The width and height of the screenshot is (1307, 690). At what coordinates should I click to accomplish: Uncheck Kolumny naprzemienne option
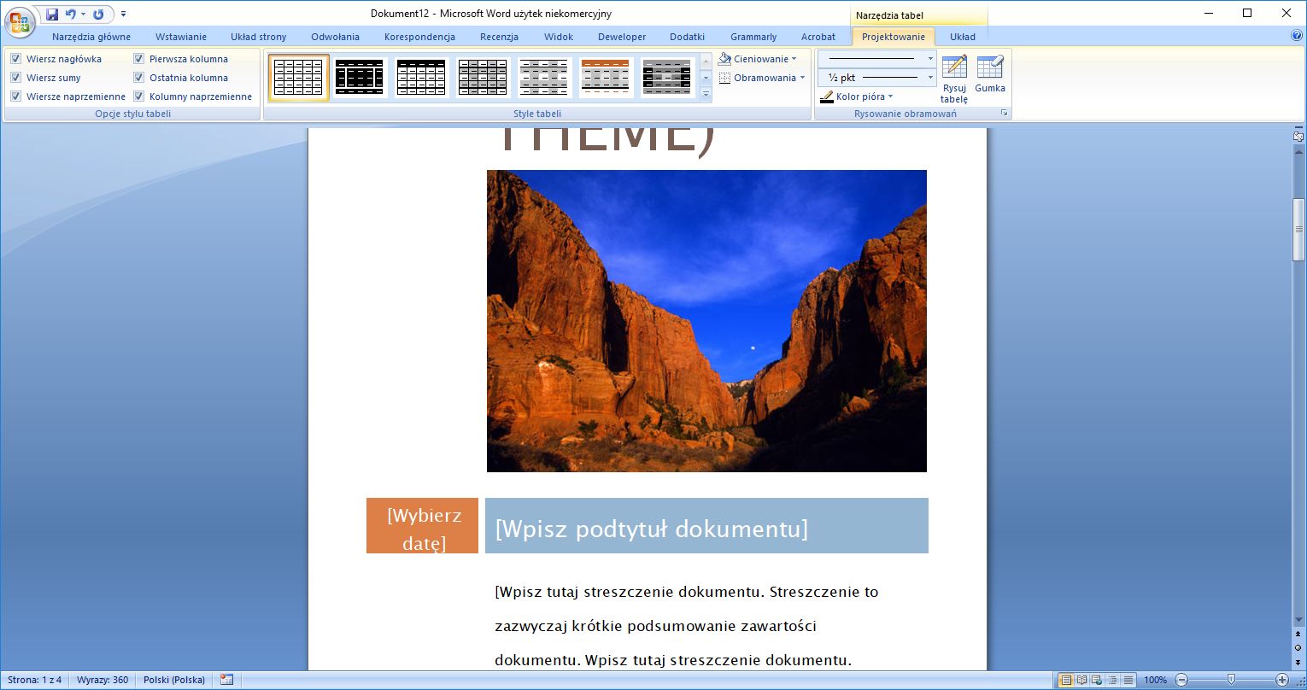(x=139, y=96)
